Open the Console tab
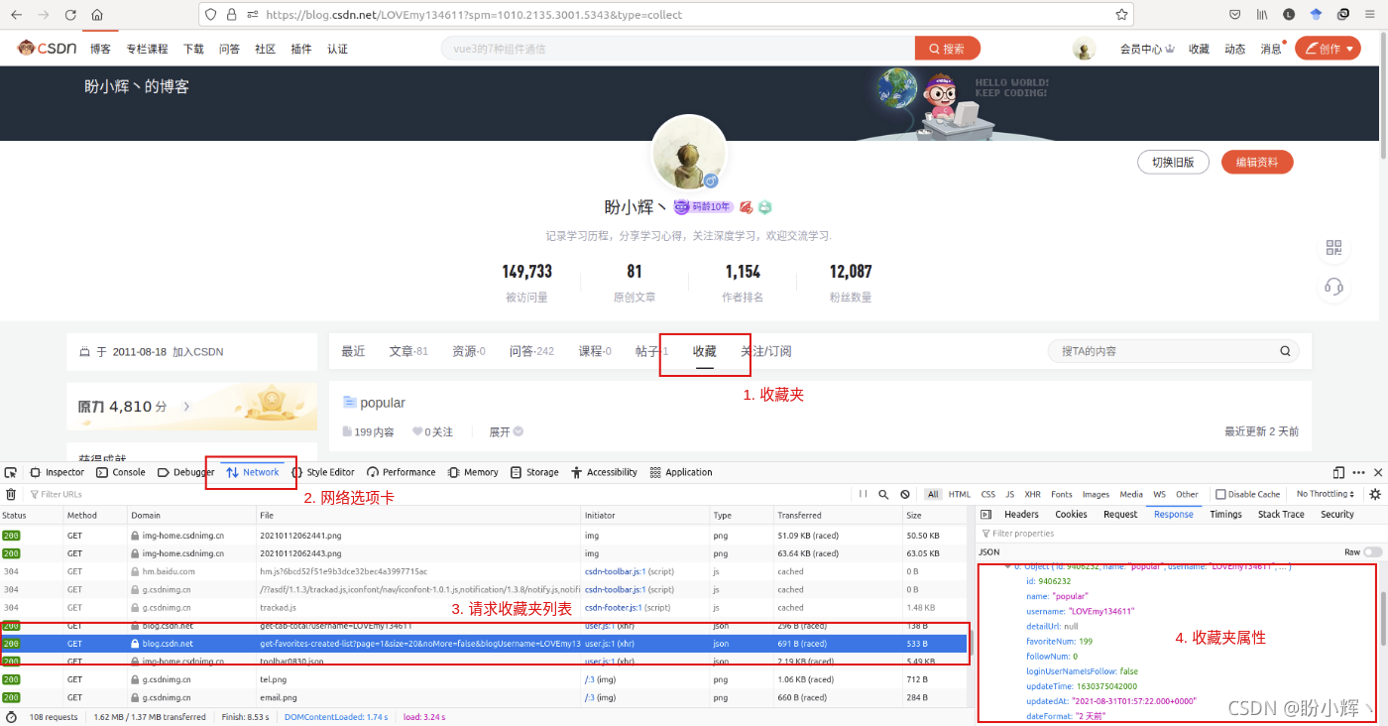This screenshot has width=1388, height=726. (121, 472)
